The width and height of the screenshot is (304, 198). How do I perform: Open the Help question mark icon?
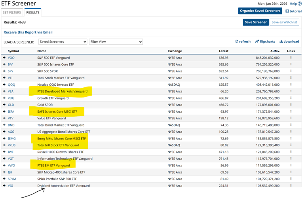point(300,4)
